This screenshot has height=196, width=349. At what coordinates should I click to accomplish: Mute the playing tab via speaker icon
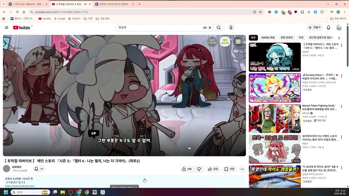(x=85, y=4)
